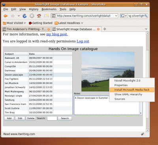Click the Back arrow navigation icon
Screen dimensions: 158x145
point(6,16)
